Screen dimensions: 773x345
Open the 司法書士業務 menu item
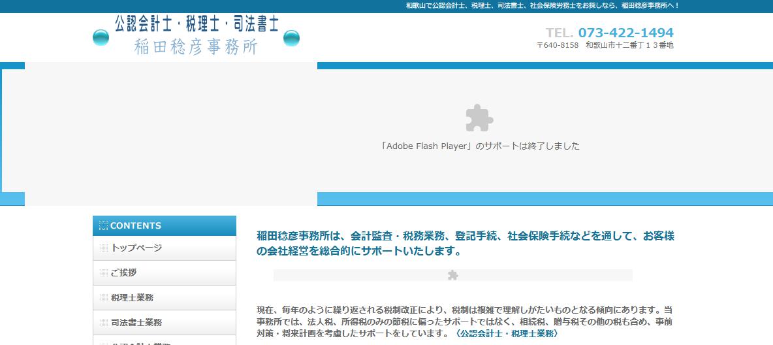pyautogui.click(x=164, y=322)
